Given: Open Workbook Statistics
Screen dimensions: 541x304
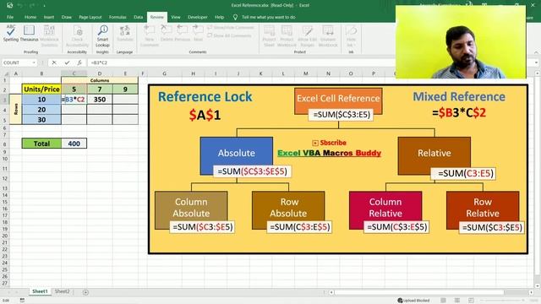Looking at the screenshot, I should click(49, 35).
